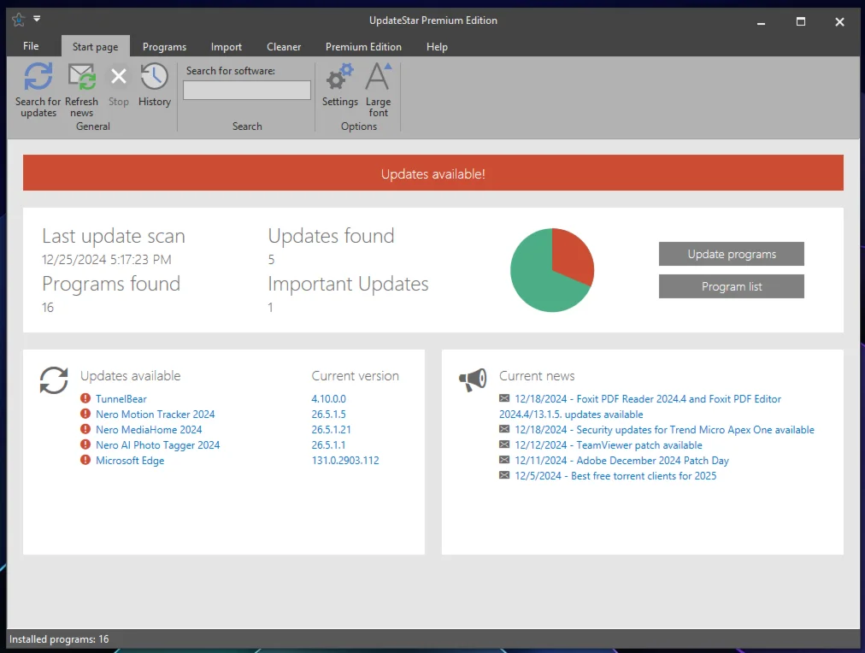Image resolution: width=865 pixels, height=653 pixels.
Task: Click the Update programs button
Action: [731, 254]
